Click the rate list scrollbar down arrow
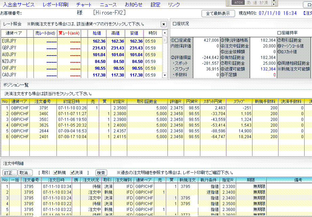Image resolution: width=312 pixels, height=217 pixels. pyautogui.click(x=165, y=75)
